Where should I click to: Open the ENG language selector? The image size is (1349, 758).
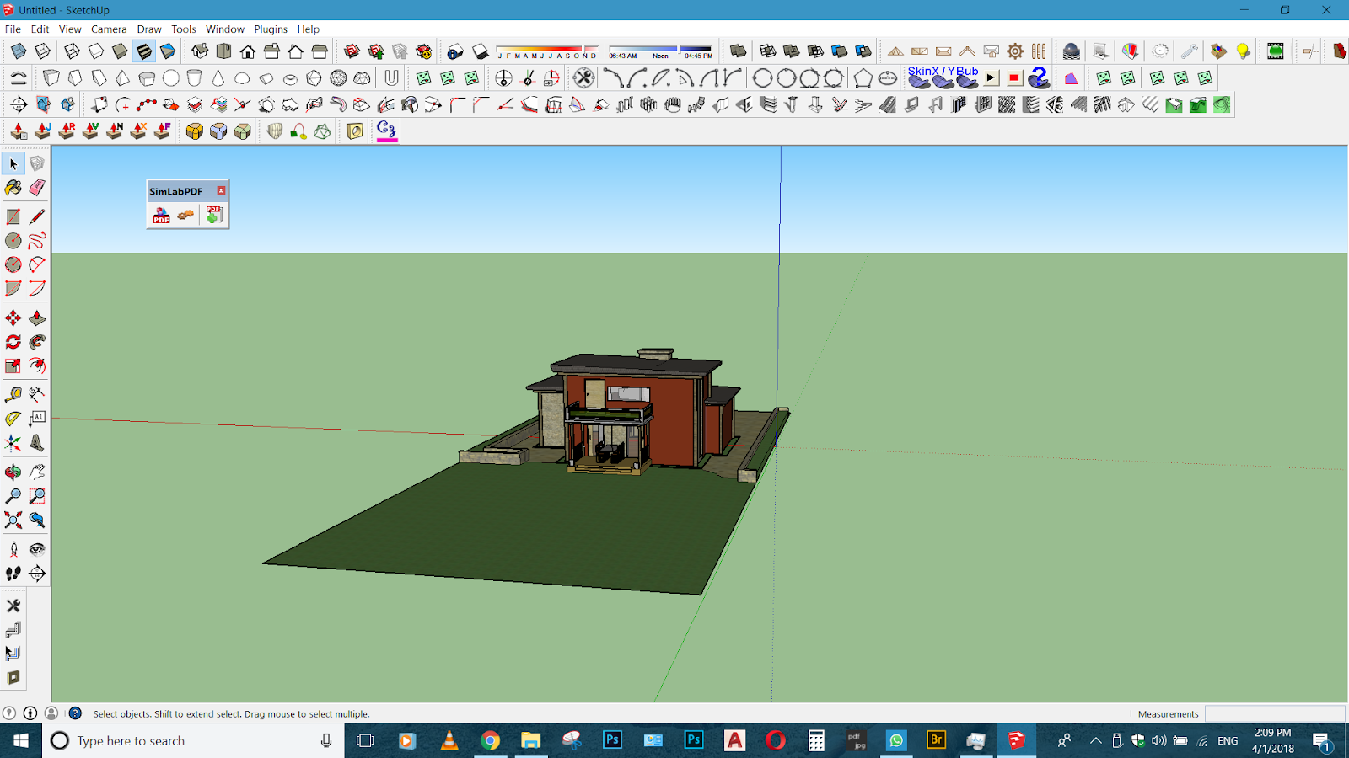pos(1228,741)
